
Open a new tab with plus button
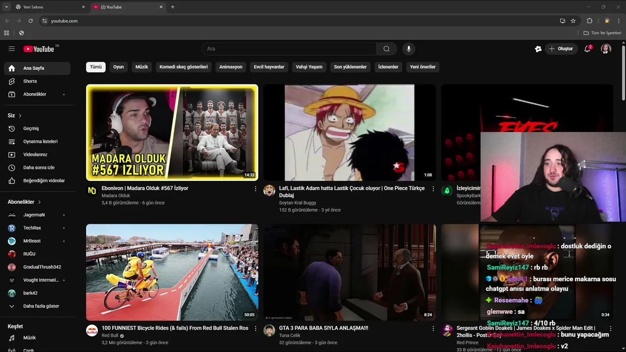173,7
